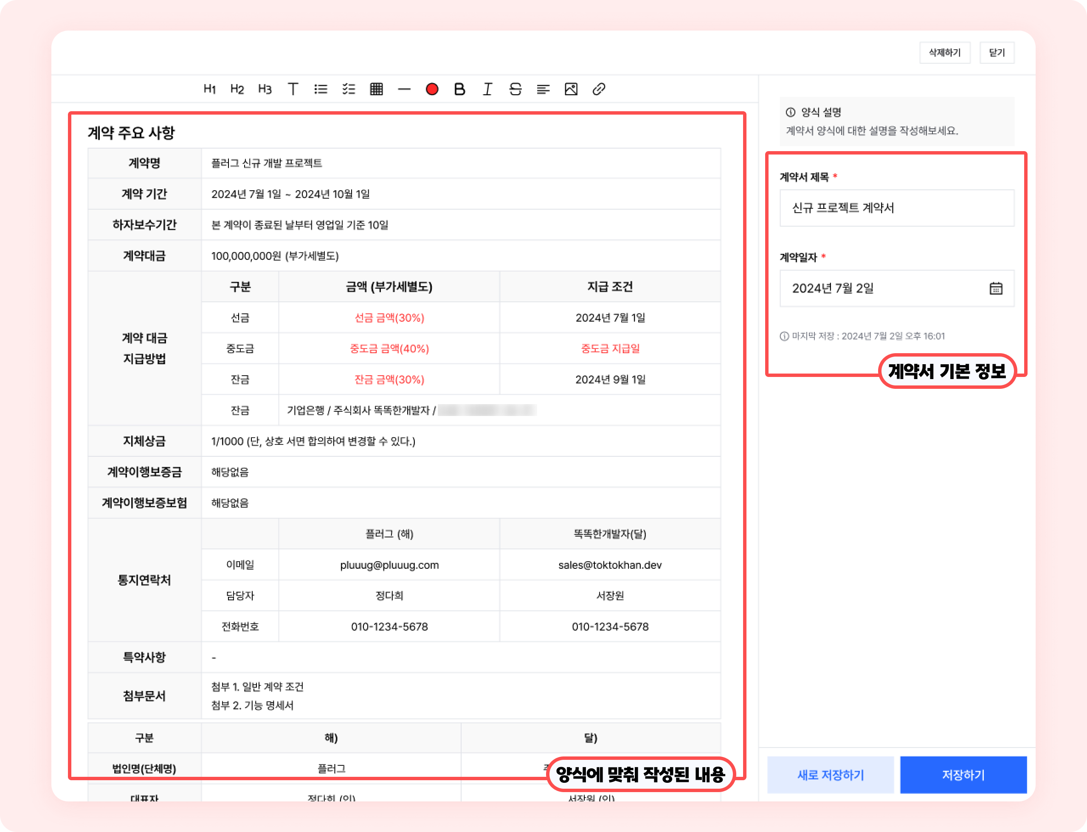Insert an image from toolbar
The width and height of the screenshot is (1087, 832).
pyautogui.click(x=571, y=89)
